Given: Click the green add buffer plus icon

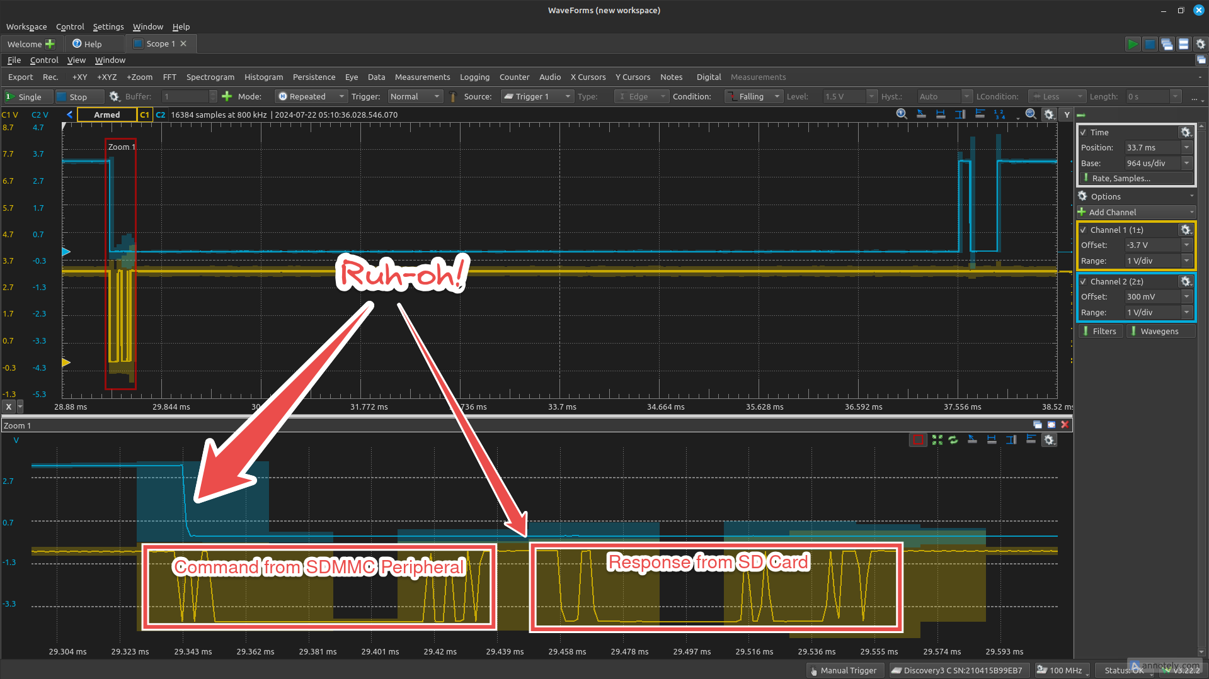Looking at the screenshot, I should pos(227,96).
